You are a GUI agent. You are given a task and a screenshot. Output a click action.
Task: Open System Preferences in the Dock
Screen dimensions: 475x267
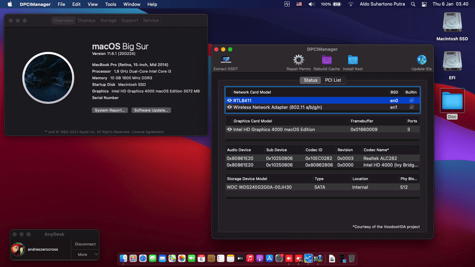click(279, 258)
